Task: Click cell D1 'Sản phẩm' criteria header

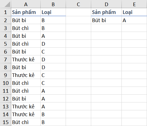Action: pos(106,12)
